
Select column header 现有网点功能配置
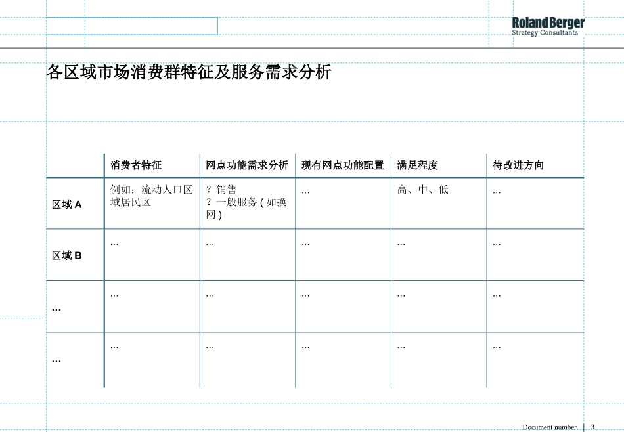pos(343,165)
